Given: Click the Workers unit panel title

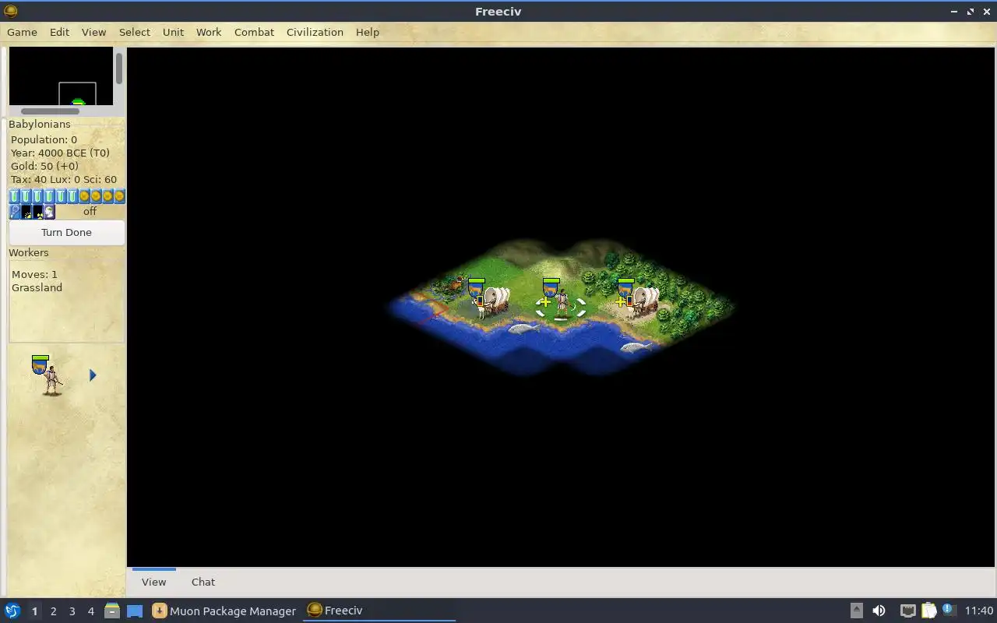Looking at the screenshot, I should tap(29, 252).
